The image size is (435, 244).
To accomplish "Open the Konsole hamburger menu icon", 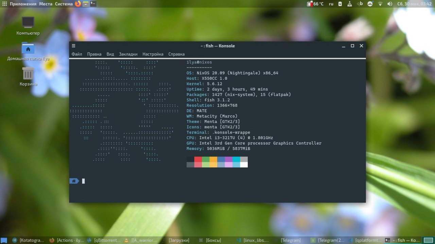I will coord(73,46).
